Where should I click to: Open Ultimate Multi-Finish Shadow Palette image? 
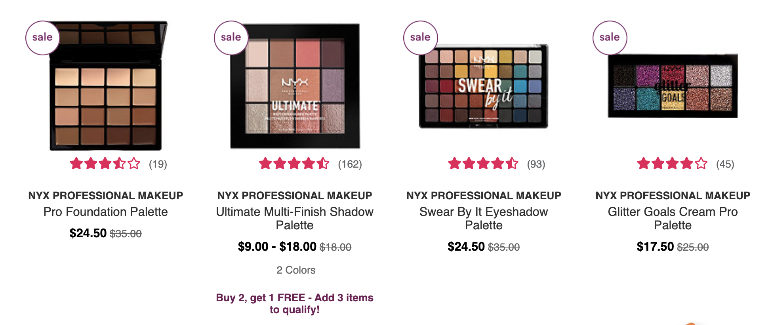(295, 86)
